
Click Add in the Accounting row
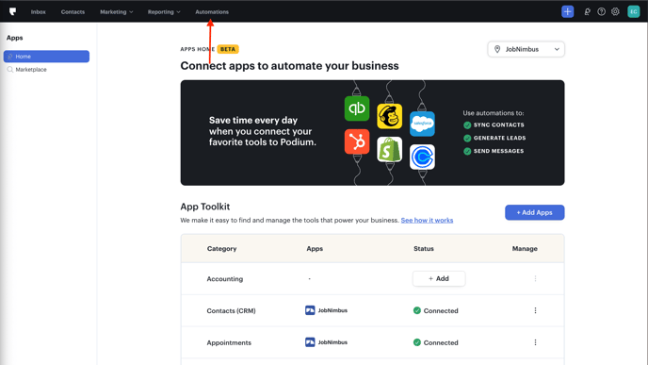pyautogui.click(x=439, y=278)
